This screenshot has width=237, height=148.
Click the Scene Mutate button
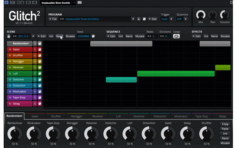click(x=70, y=36)
